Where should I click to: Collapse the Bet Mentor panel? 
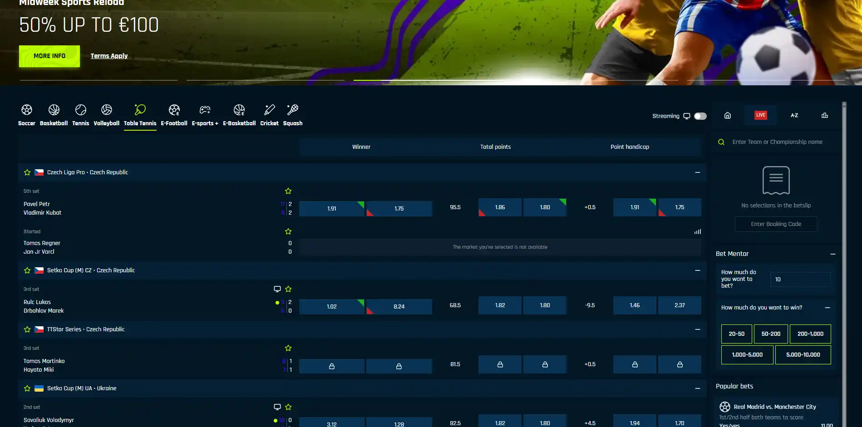click(x=833, y=254)
